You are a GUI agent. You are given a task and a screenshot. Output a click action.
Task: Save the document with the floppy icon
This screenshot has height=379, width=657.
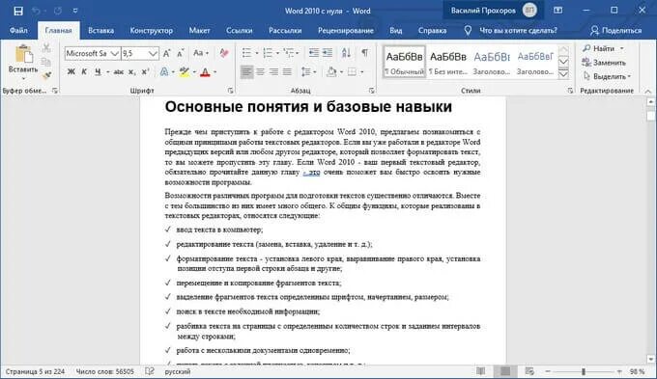18,11
